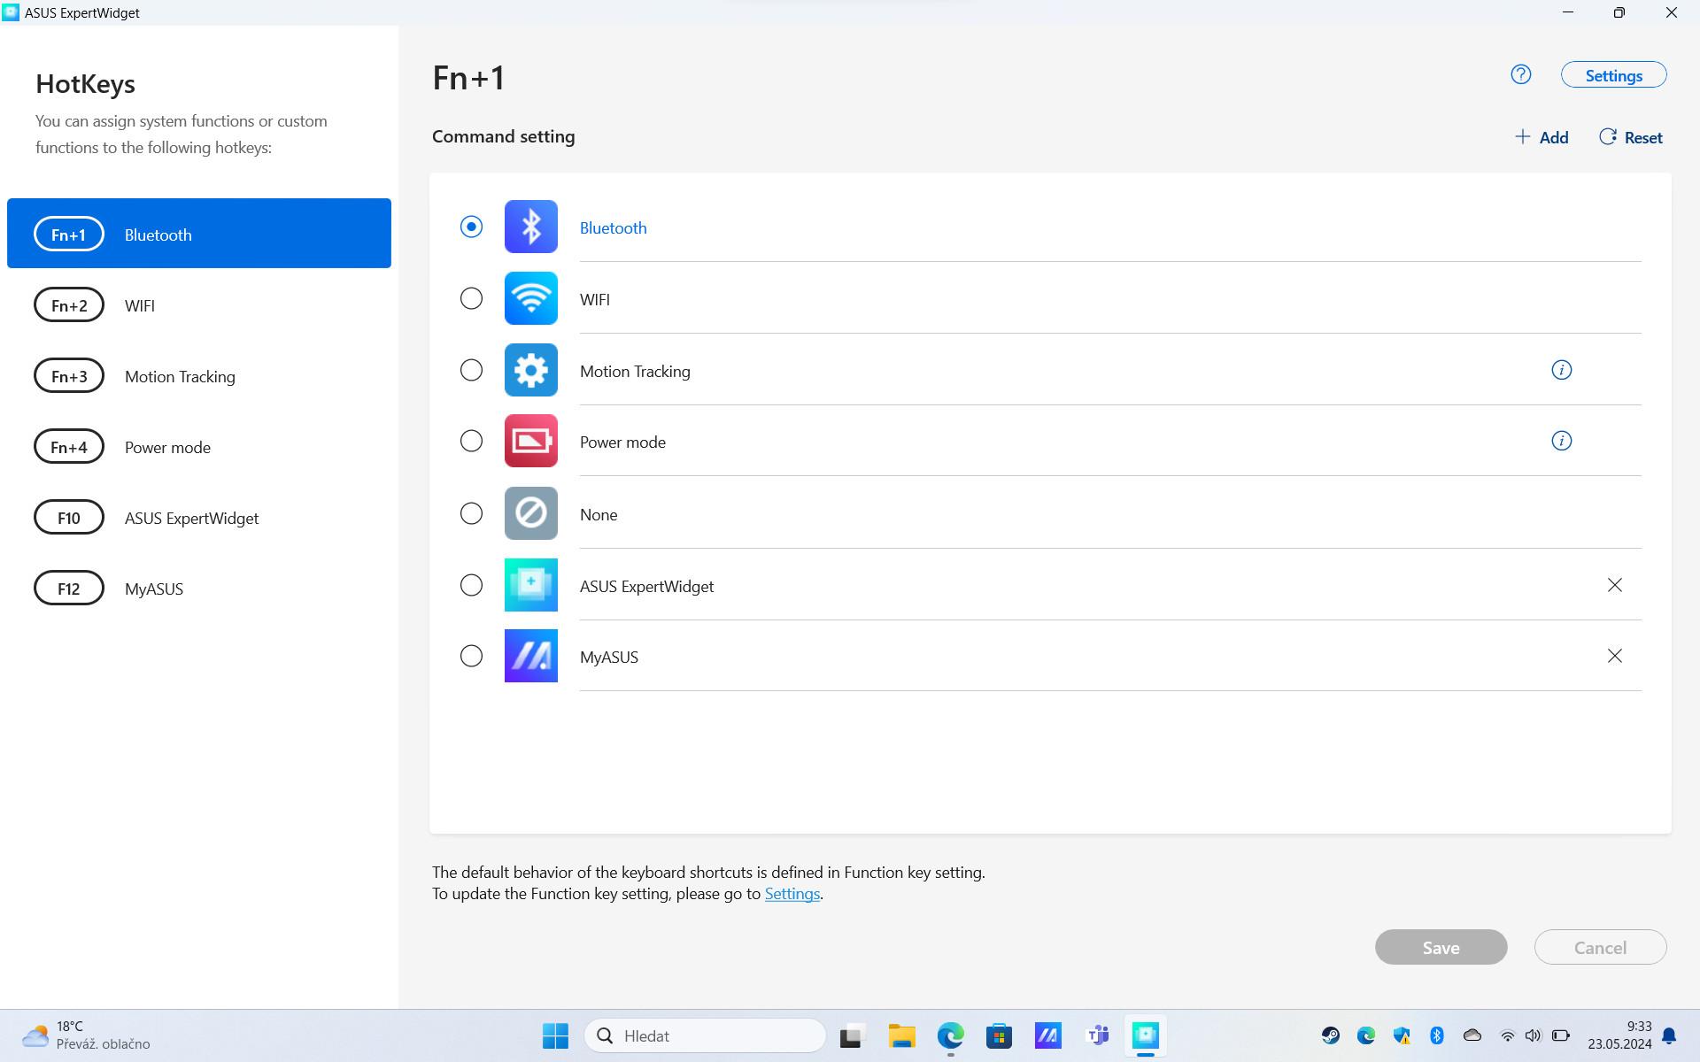
Task: Click the Bluetooth command icon
Action: [x=531, y=227]
